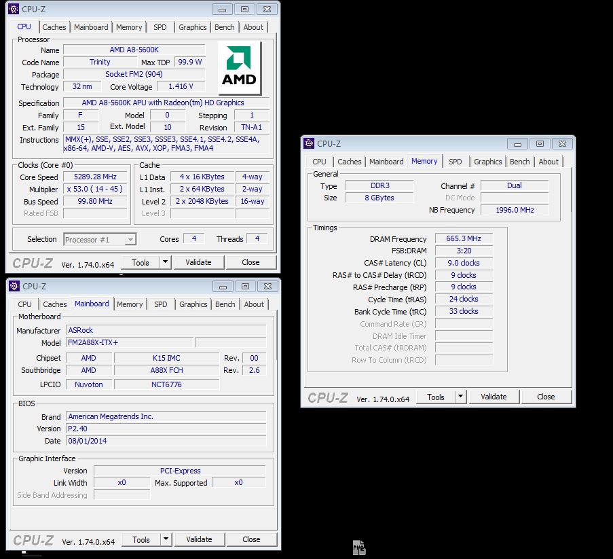Click the Bus Speed value 99.80 MHz
This screenshot has width=613, height=559.
96,201
